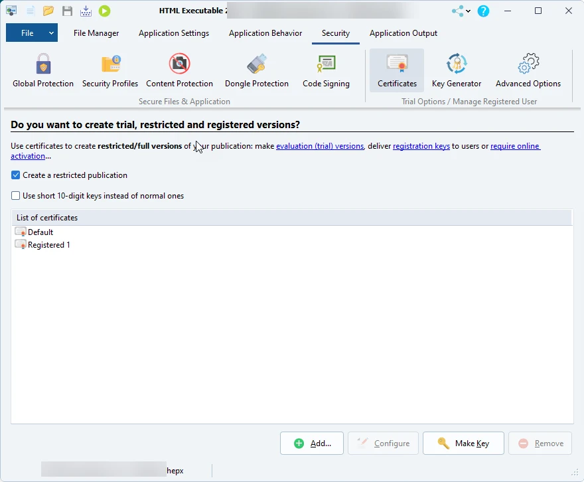Uncheck Create a restricted publication

pos(15,175)
